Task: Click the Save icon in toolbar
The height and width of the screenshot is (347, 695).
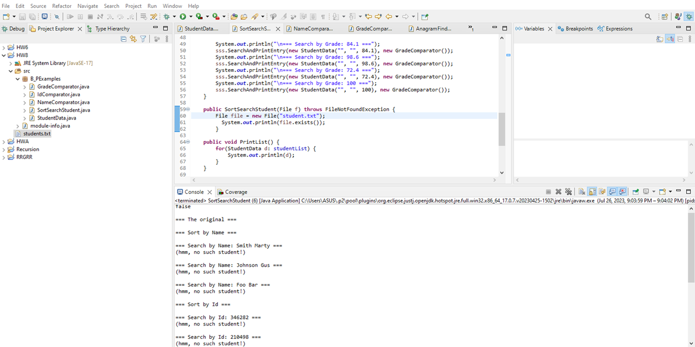Action: (22, 17)
